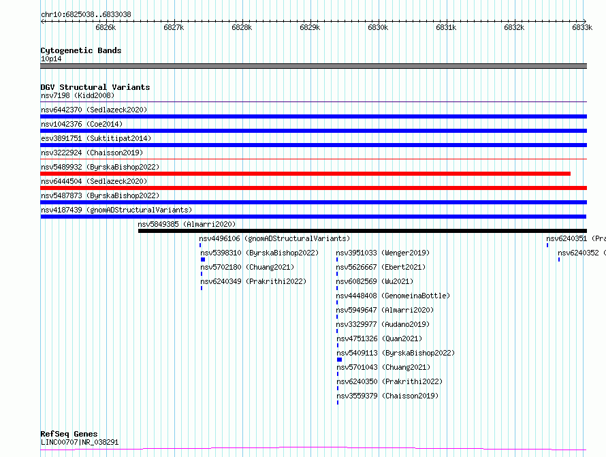Image resolution: width=606 pixels, height=457 pixels.
Task: Click the blue bar under nsv4187439
Action: (x=313, y=217)
